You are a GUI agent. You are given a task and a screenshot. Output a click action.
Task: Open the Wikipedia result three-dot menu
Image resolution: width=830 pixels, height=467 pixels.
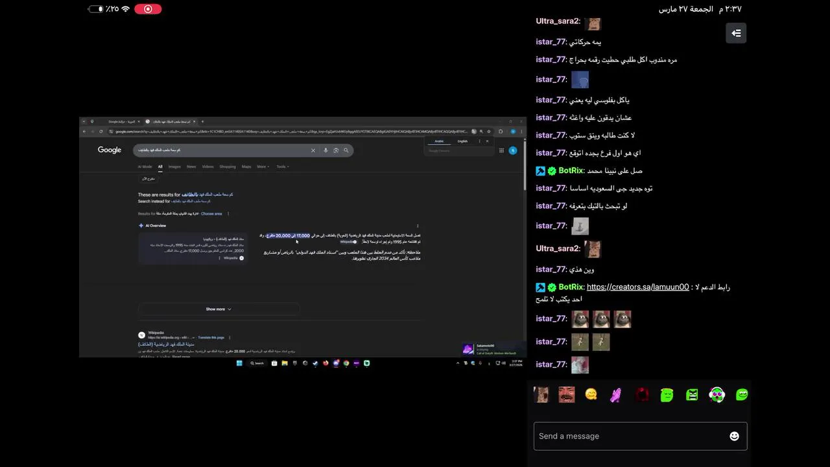[229, 337]
